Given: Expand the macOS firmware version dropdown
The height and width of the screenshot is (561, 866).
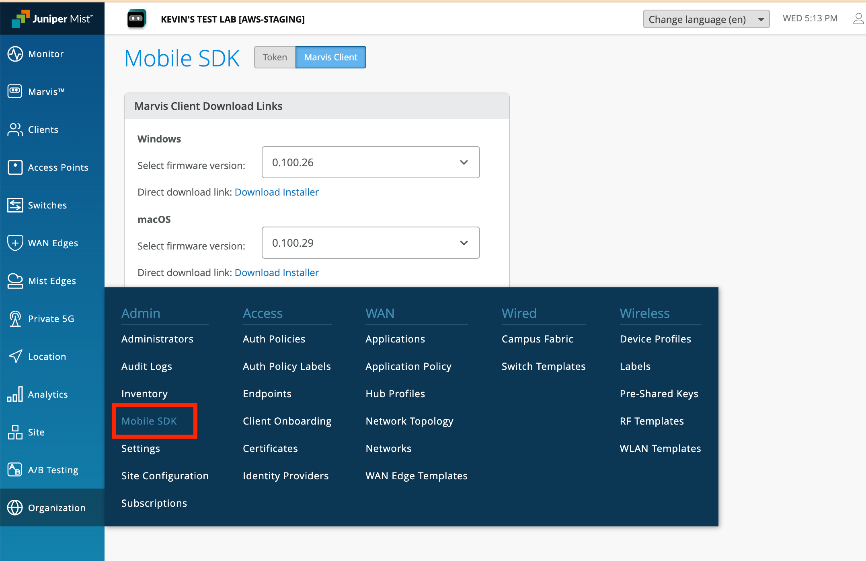Looking at the screenshot, I should point(370,243).
